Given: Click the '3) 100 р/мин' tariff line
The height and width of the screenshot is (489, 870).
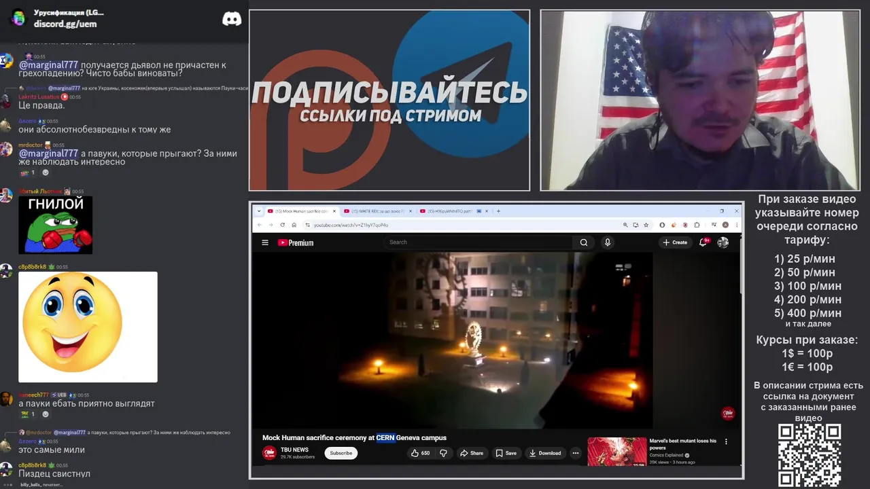Looking at the screenshot, I should [807, 286].
